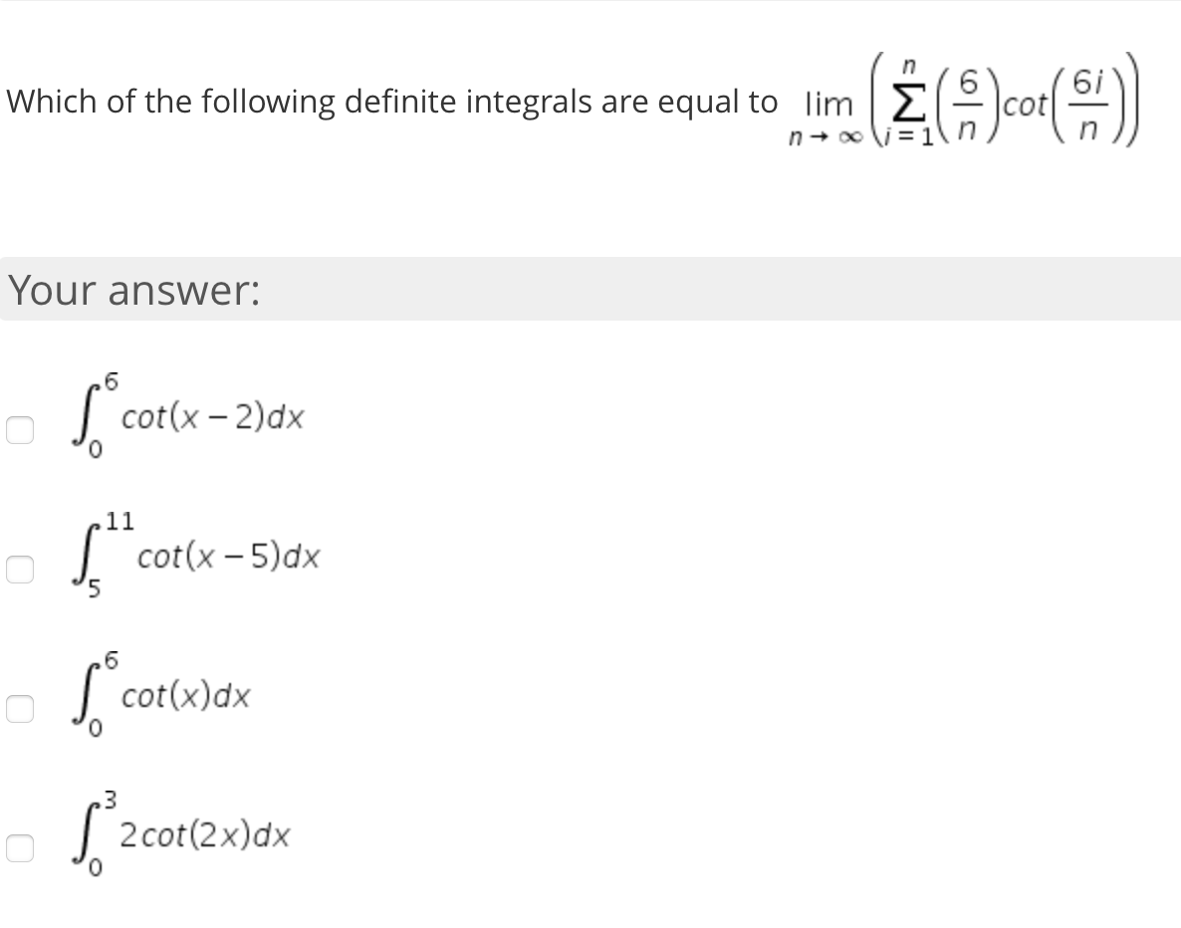Check the first answer option checkbox
The width and height of the screenshot is (1181, 928).
click(x=20, y=428)
